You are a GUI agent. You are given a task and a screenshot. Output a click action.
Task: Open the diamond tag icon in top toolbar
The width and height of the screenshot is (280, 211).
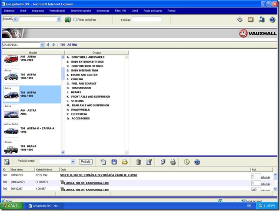coord(240,19)
